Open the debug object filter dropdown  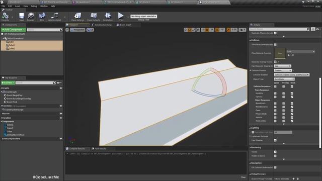point(144,16)
